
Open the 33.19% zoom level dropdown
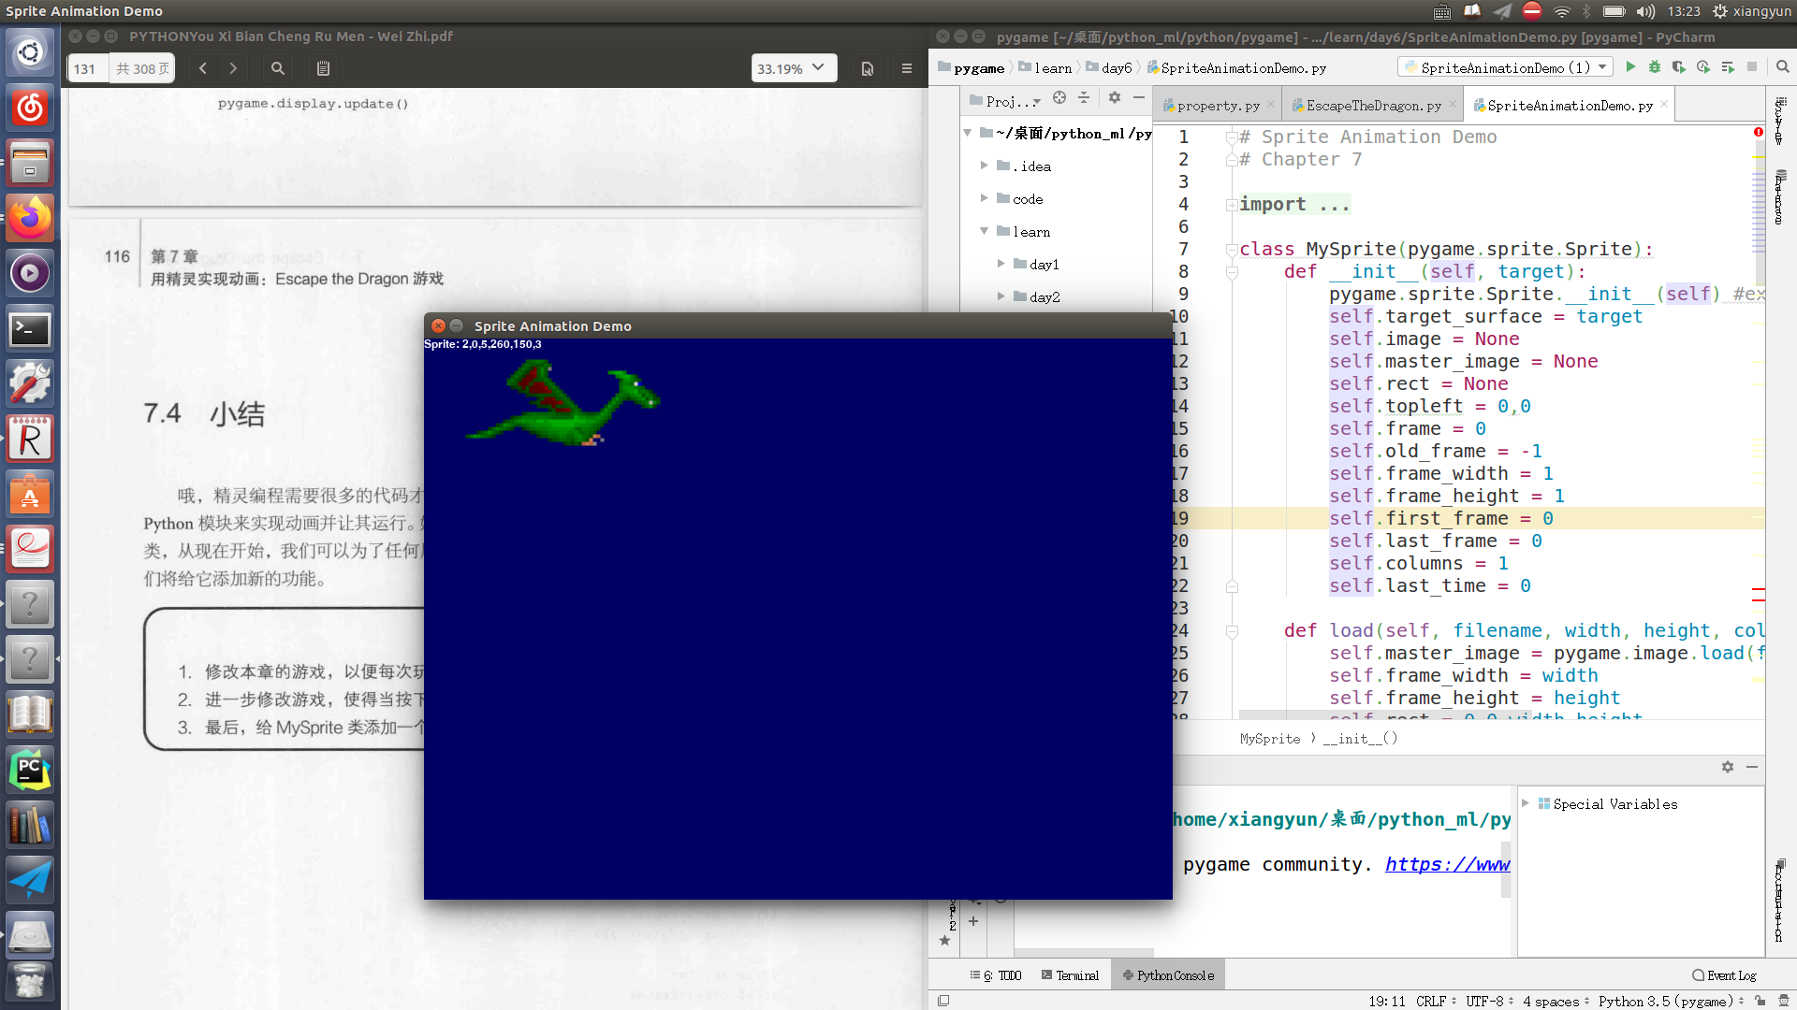[x=793, y=68]
